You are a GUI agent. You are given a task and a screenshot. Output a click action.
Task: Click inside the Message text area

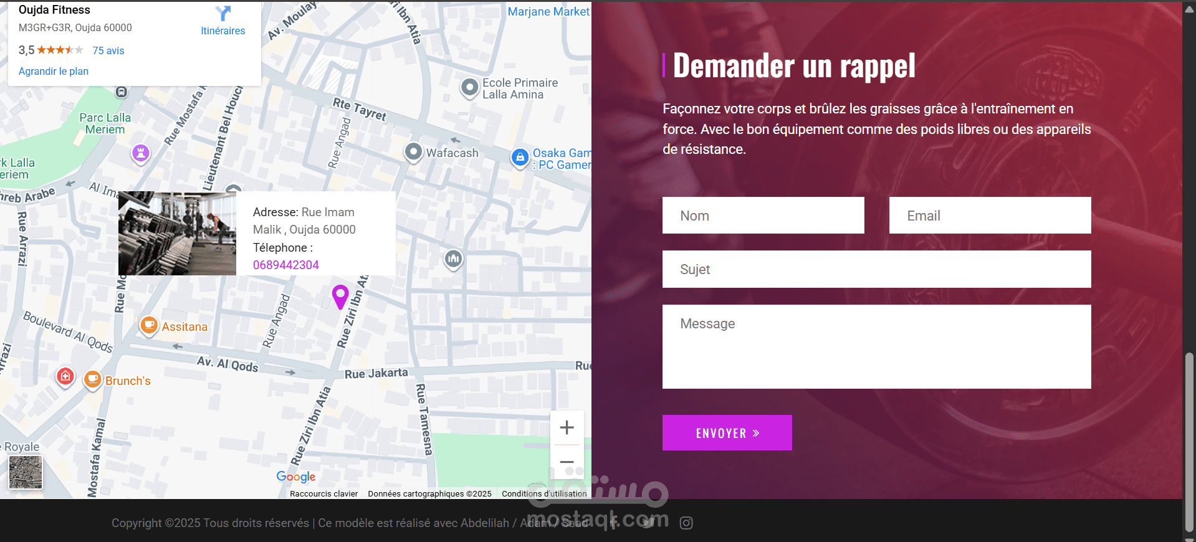click(877, 346)
